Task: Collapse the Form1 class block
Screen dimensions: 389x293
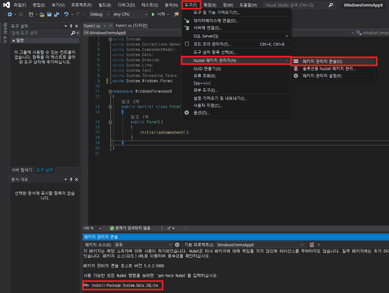Action: [x=110, y=107]
